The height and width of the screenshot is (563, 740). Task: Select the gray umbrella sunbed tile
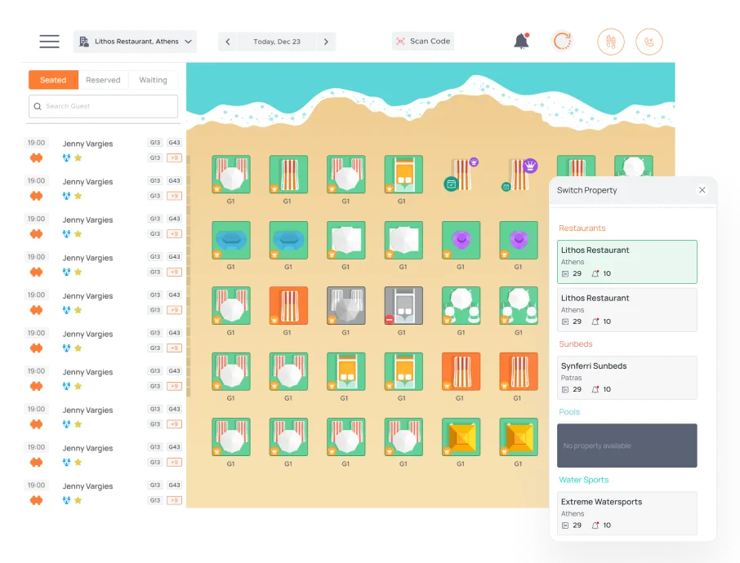click(346, 305)
